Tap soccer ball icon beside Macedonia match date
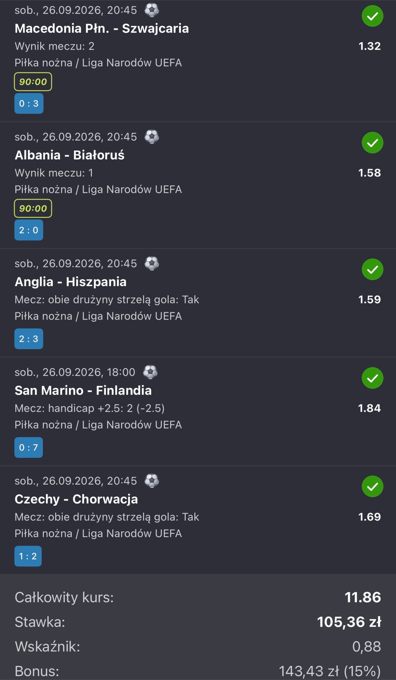The image size is (396, 680). [x=152, y=10]
